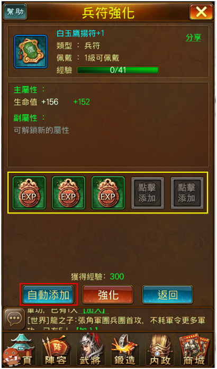This screenshot has width=217, height=369.
Task: Remove the third EXP token item
Action: coord(108,193)
